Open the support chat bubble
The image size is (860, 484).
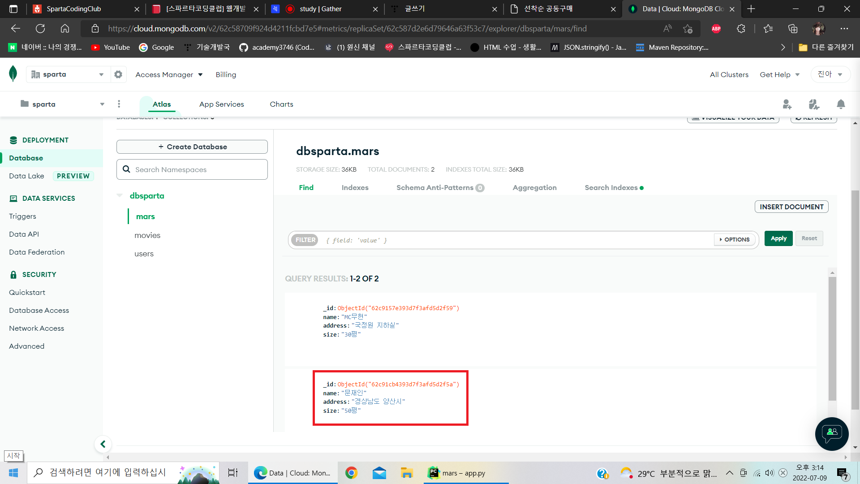click(832, 433)
